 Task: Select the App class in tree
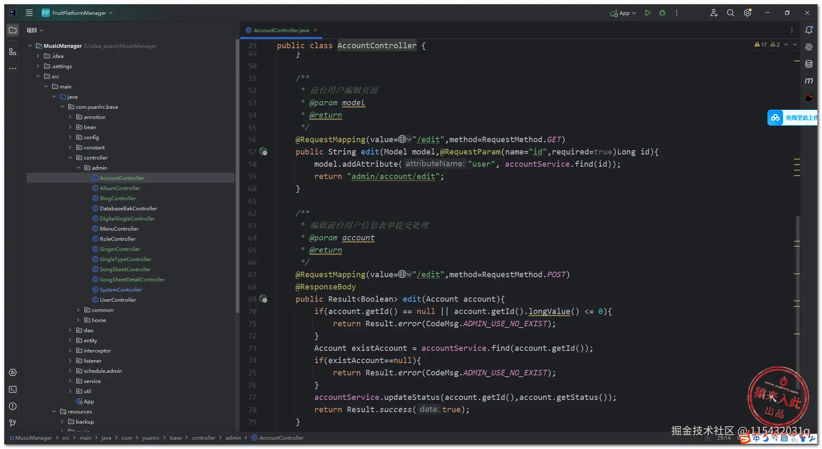coord(85,401)
